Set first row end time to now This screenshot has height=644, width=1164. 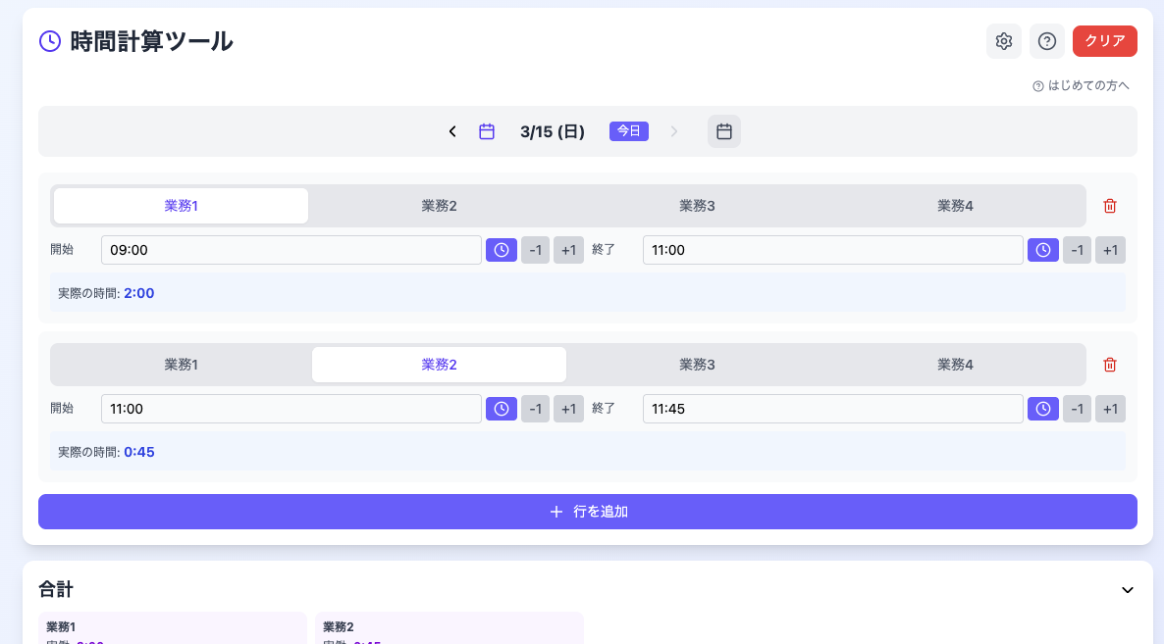[1042, 250]
